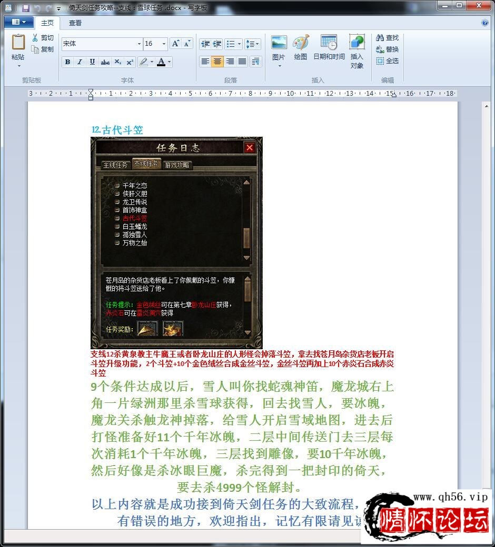Cut selection using 剪切
This screenshot has width=495, height=547.
(43, 38)
